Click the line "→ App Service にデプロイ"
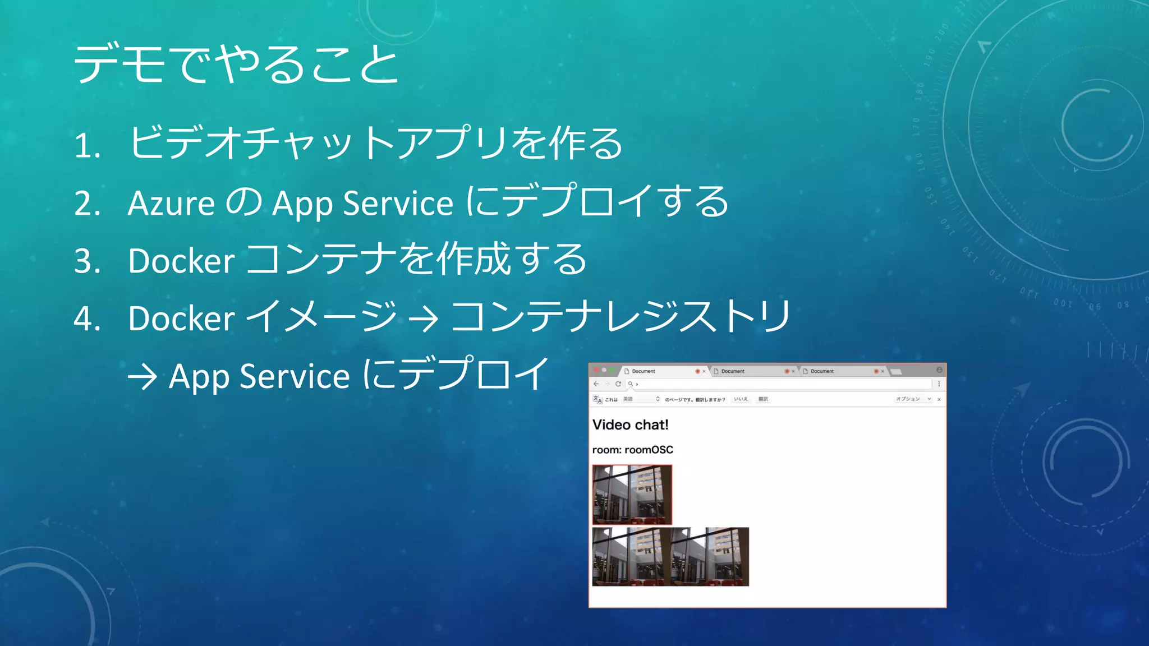The image size is (1149, 646). [338, 375]
